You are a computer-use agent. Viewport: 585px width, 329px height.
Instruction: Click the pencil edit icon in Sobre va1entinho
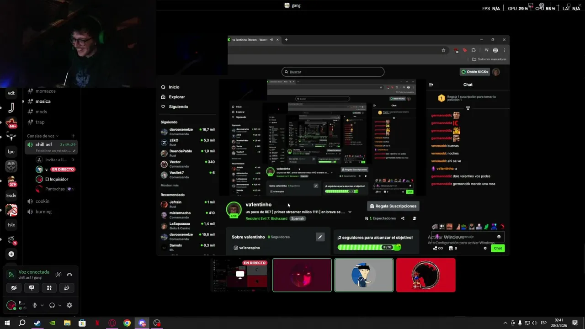(x=320, y=237)
